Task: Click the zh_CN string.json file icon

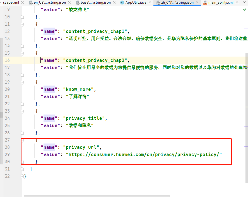Action: coord(158,3)
